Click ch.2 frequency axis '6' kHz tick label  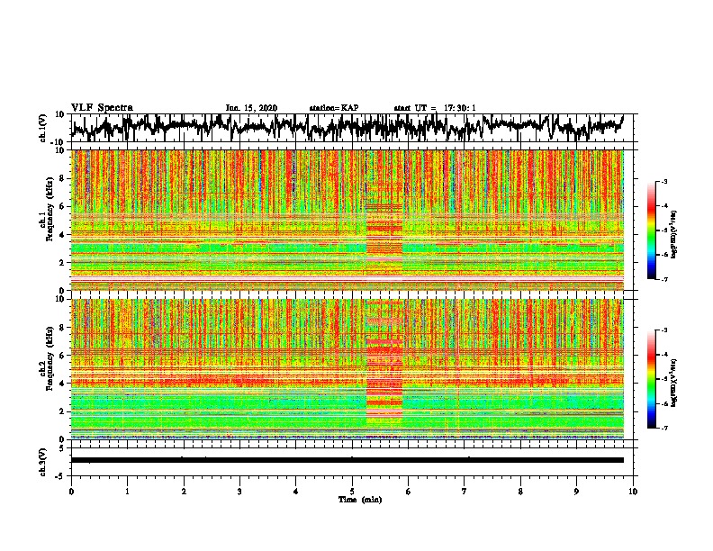point(62,356)
